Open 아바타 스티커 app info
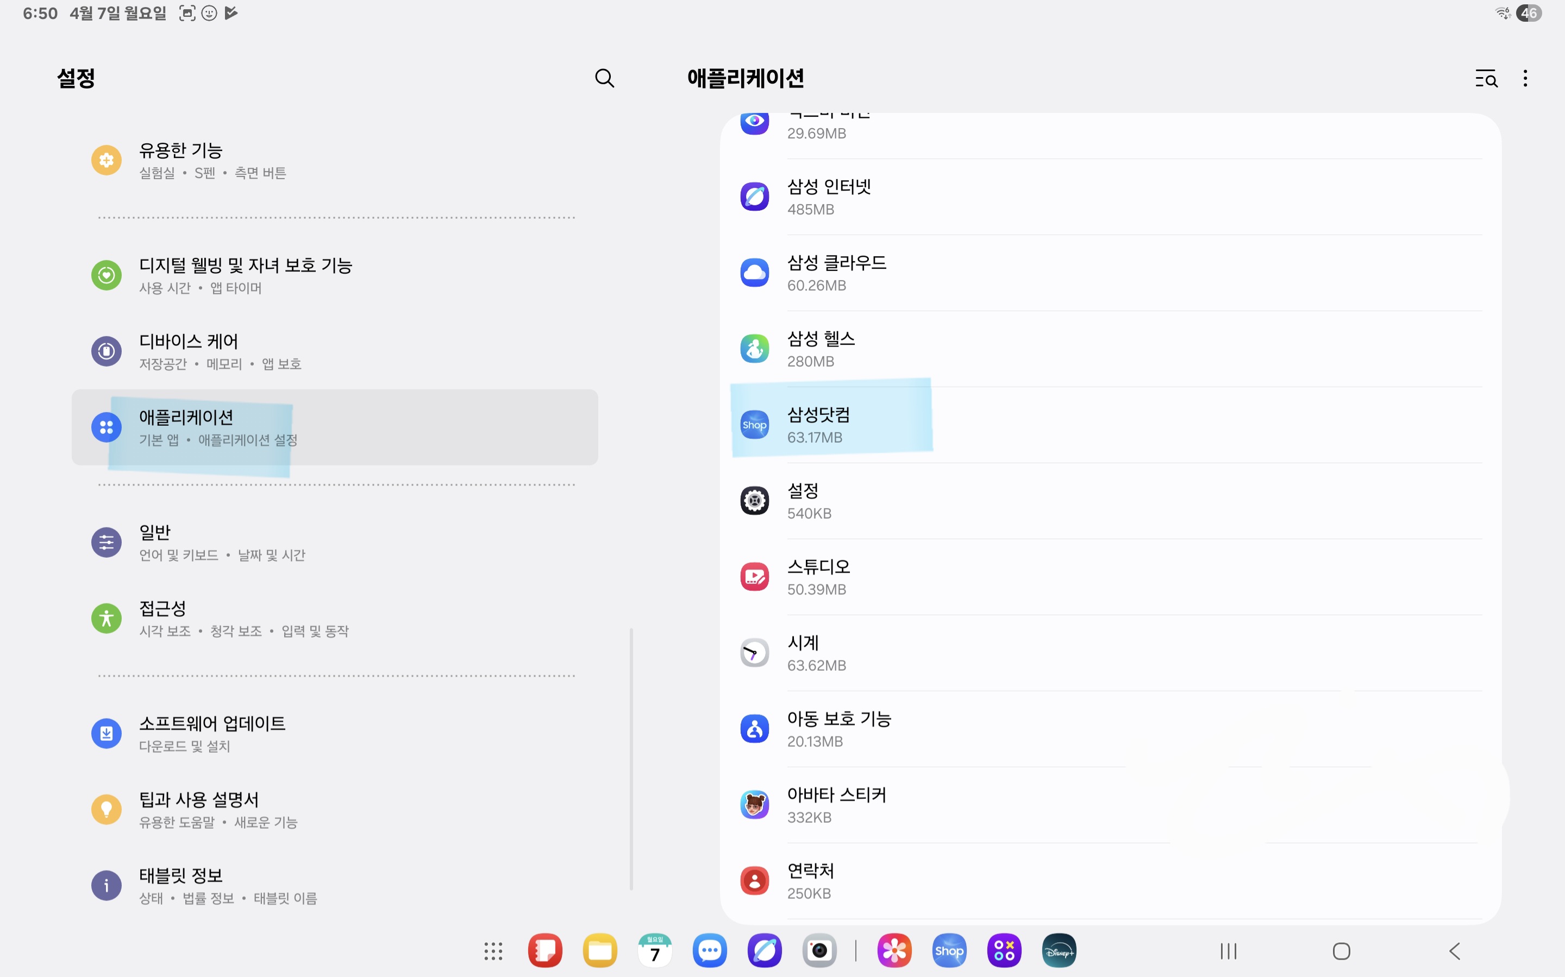The width and height of the screenshot is (1565, 977). [836, 805]
